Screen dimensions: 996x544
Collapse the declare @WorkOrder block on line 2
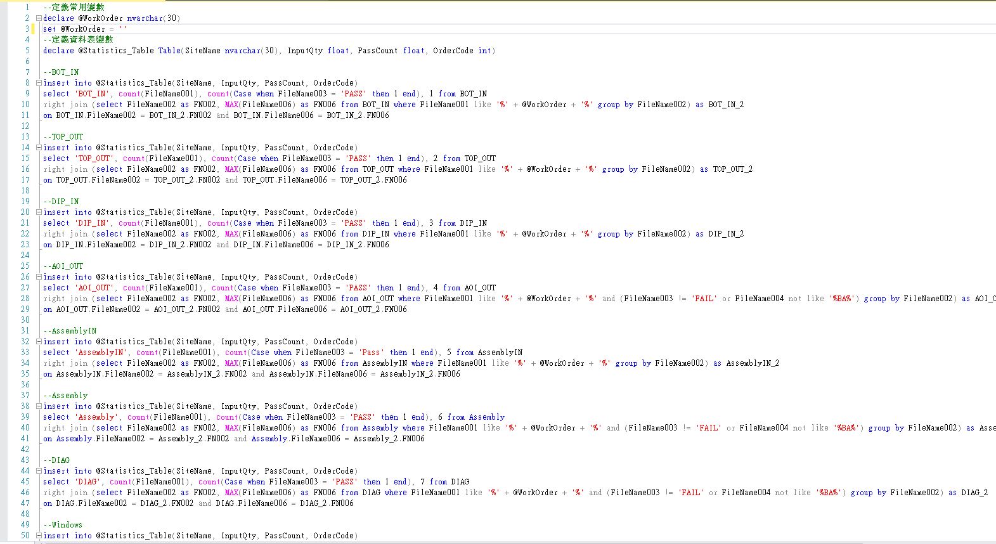click(x=39, y=18)
